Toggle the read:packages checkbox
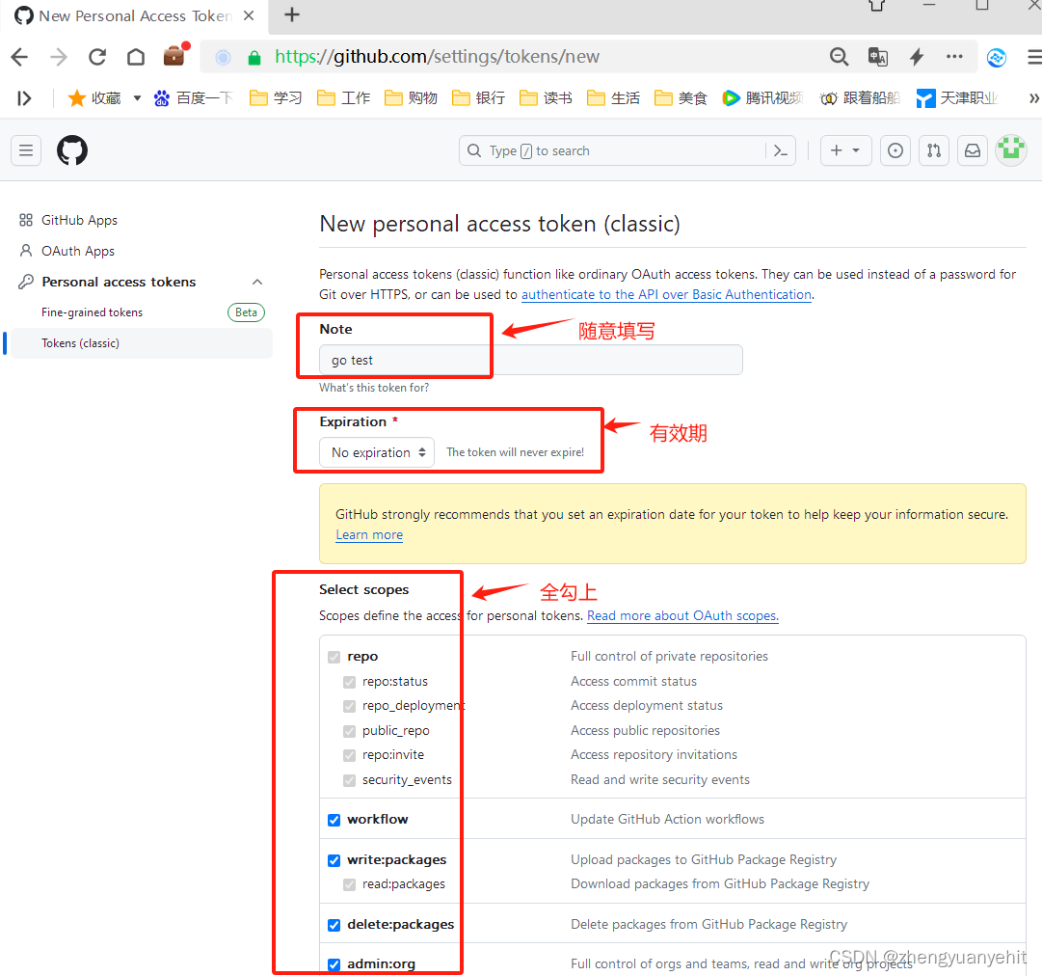The width and height of the screenshot is (1042, 976). (350, 885)
